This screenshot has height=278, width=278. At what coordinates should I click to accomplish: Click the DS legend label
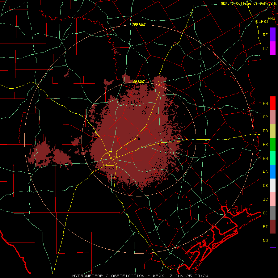(265, 186)
